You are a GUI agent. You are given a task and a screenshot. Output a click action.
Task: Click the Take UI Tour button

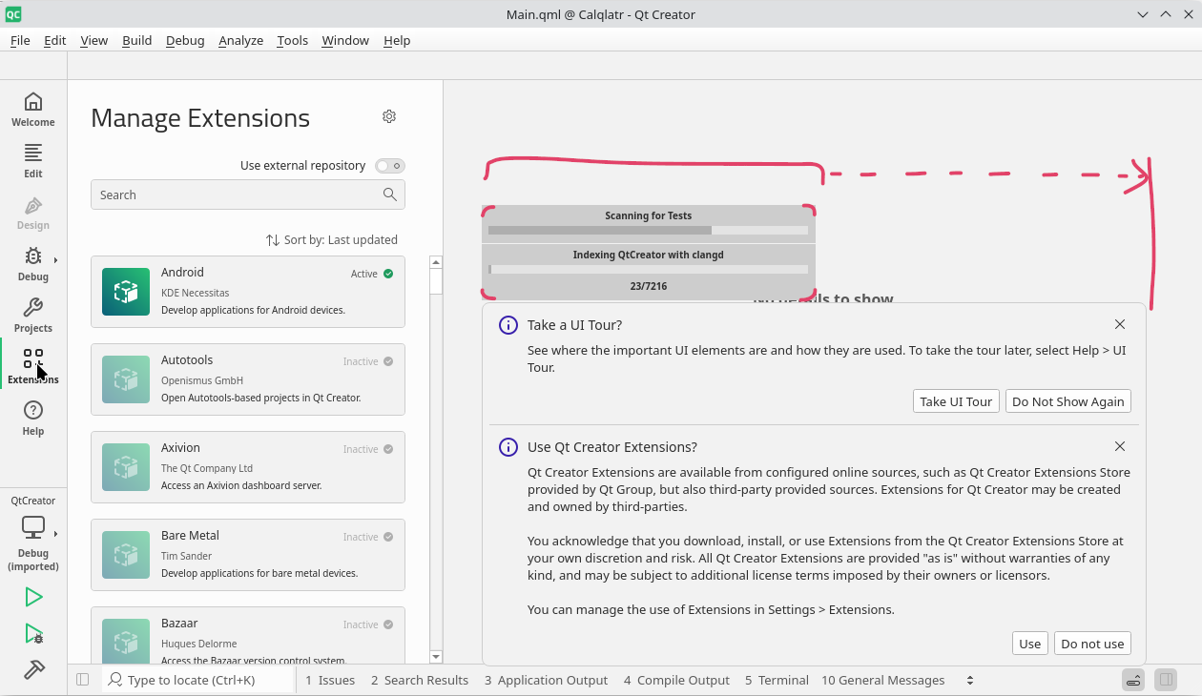pos(955,401)
